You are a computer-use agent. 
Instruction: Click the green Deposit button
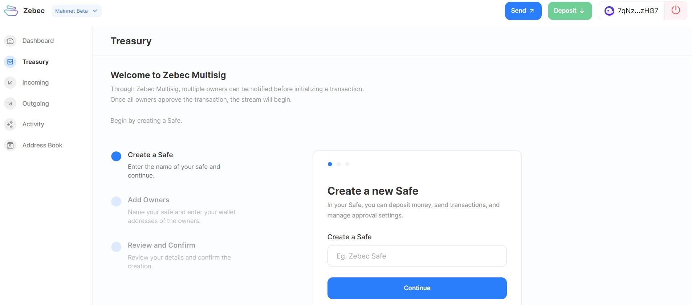pos(569,11)
